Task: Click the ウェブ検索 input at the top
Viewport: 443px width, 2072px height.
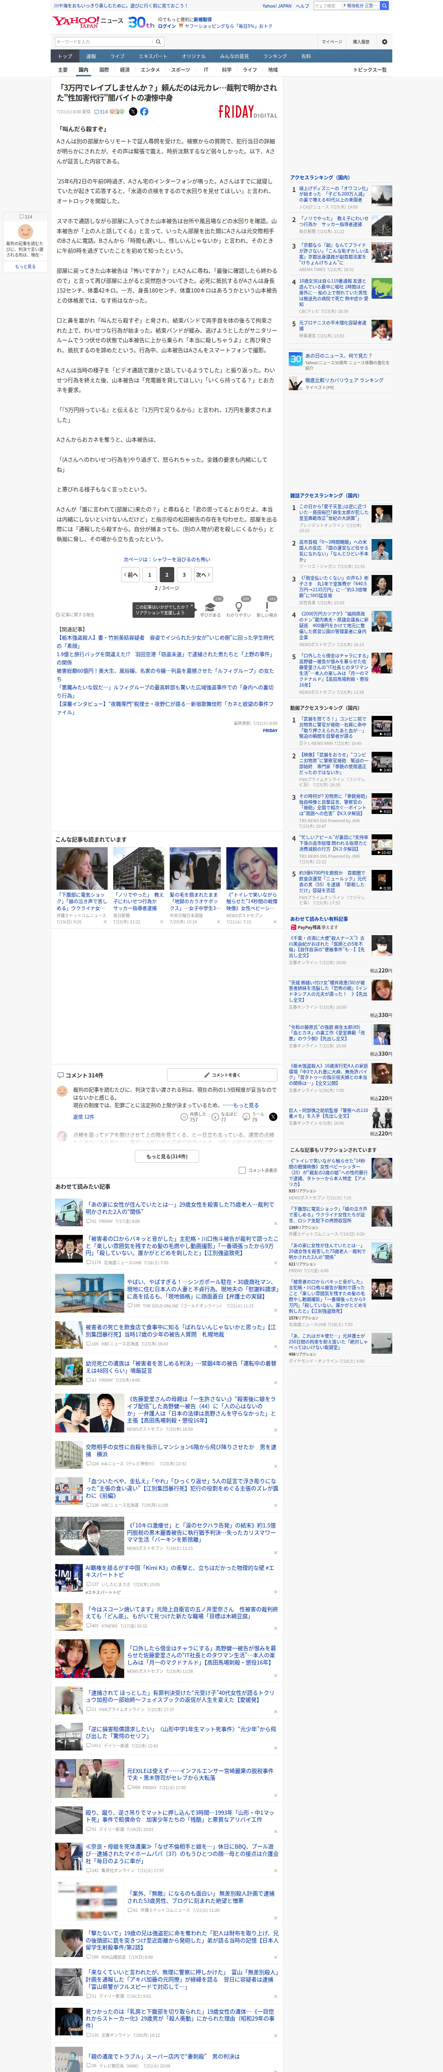Action: pos(326,6)
